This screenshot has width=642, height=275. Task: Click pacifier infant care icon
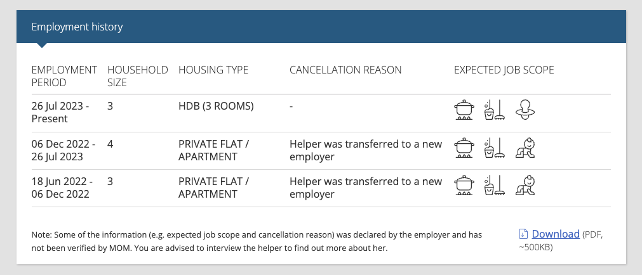pos(525,110)
